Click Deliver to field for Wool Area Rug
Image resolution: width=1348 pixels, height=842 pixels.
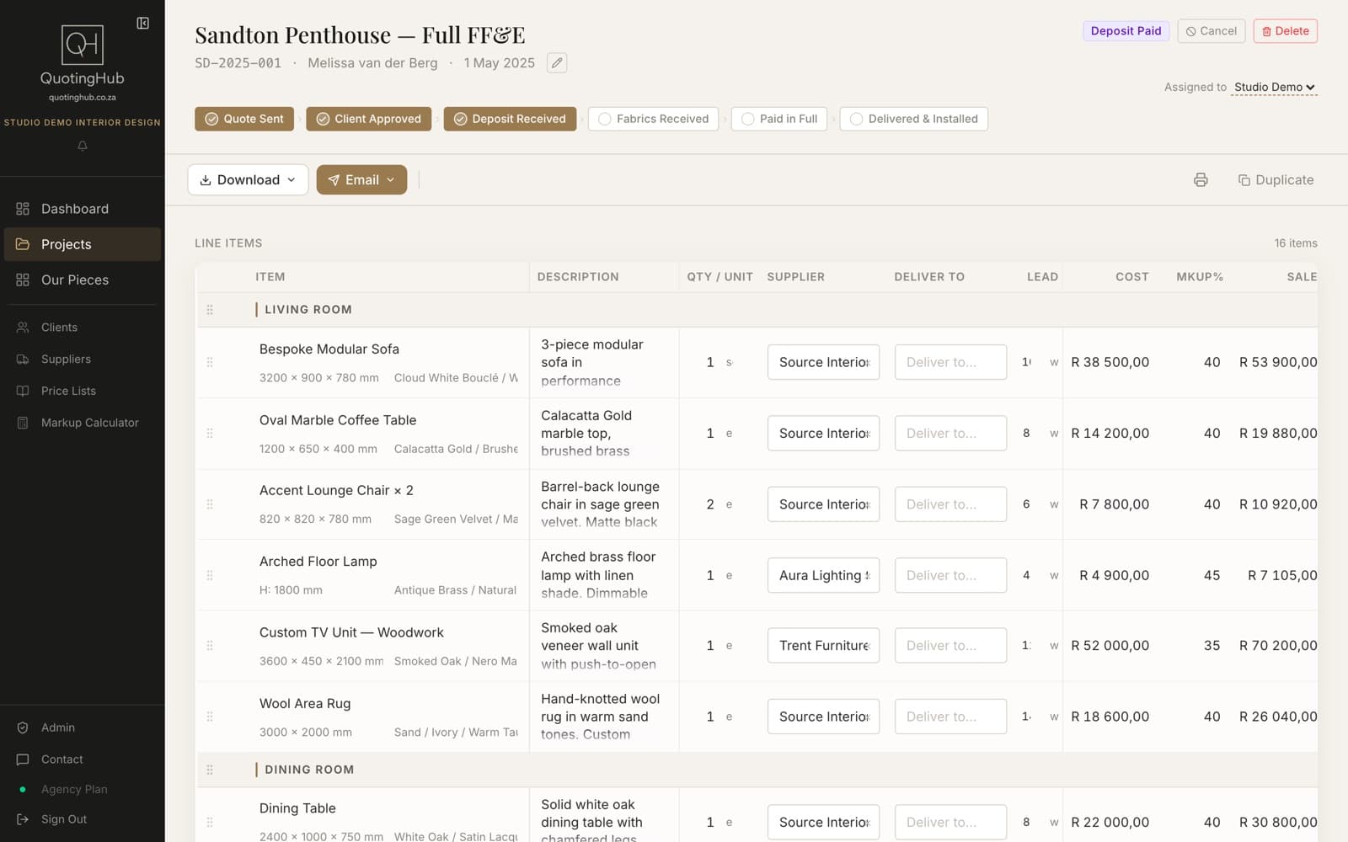(950, 717)
